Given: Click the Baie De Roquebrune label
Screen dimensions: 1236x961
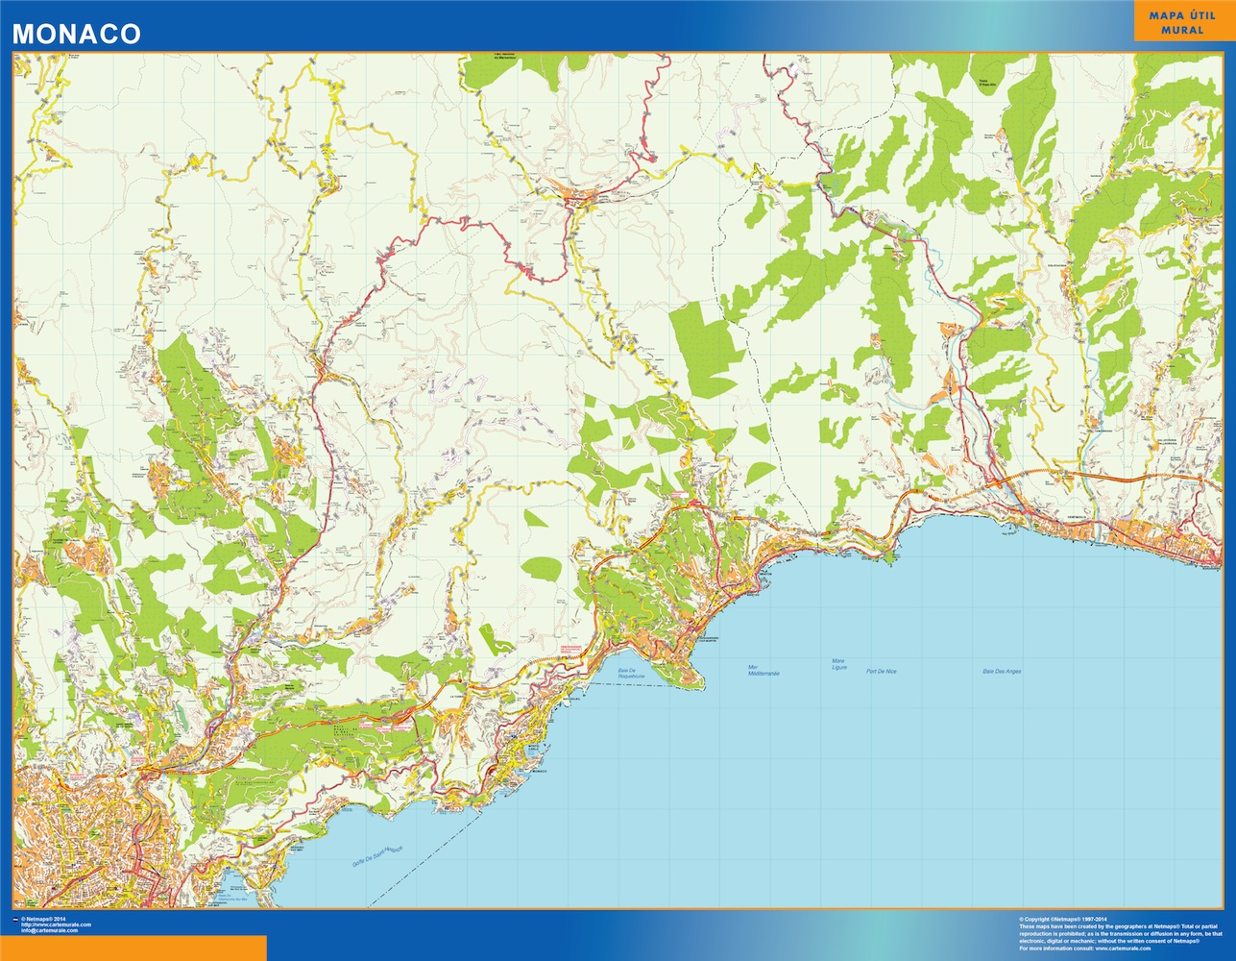Looking at the screenshot, I should (631, 675).
